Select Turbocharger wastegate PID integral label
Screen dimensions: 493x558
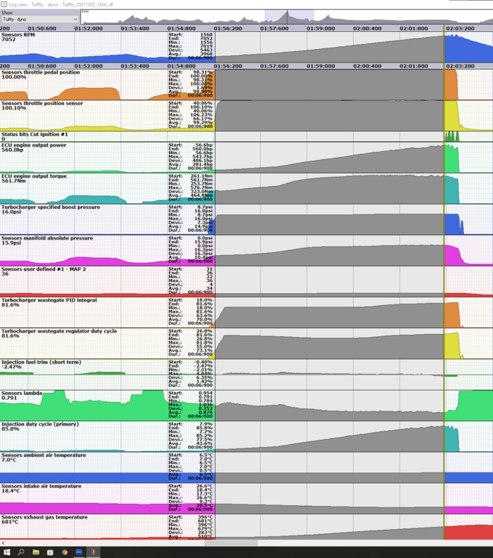click(49, 300)
